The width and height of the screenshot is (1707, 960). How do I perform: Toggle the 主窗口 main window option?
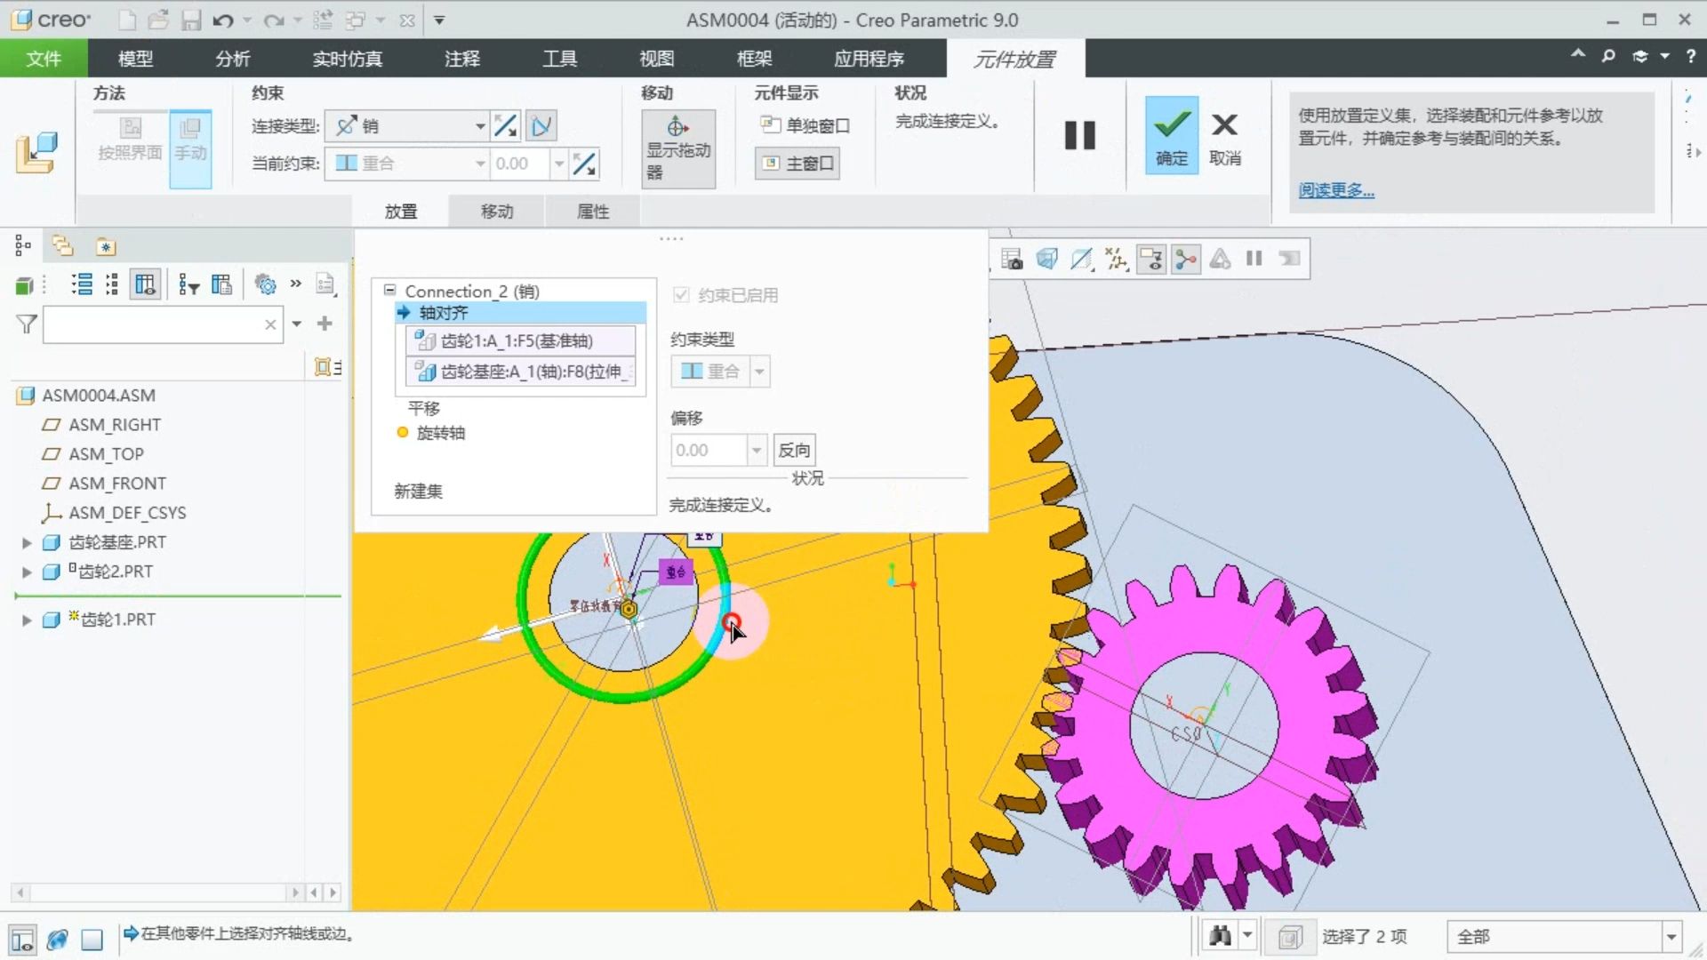797,164
